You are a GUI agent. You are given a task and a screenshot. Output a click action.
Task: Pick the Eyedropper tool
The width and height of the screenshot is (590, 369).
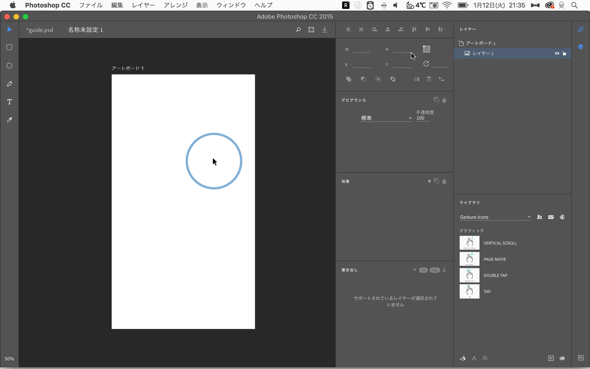[9, 120]
